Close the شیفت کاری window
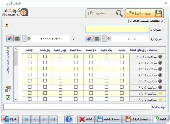 (166, 3)
